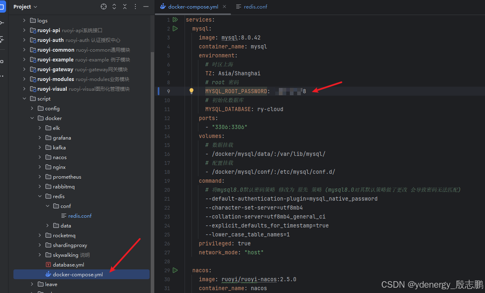This screenshot has height=293, width=485.
Task: Click More tool windows dots on left stripe
Action: (2, 76)
